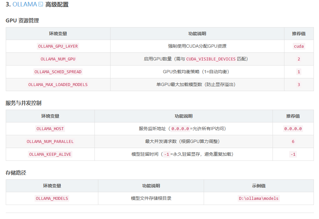Click -1 inside the KEEP_ALIVE description
The height and width of the screenshot is (219, 319).
(167, 154)
